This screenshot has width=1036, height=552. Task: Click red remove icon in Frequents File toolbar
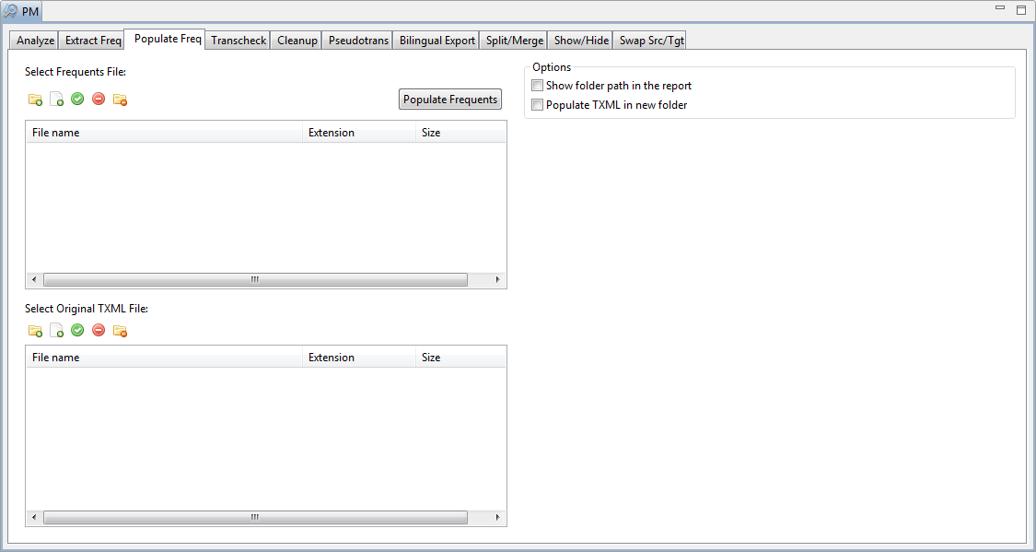tap(99, 99)
